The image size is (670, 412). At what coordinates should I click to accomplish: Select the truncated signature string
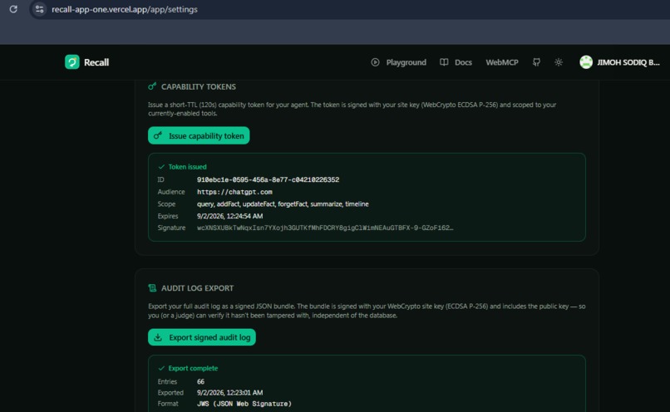click(325, 228)
